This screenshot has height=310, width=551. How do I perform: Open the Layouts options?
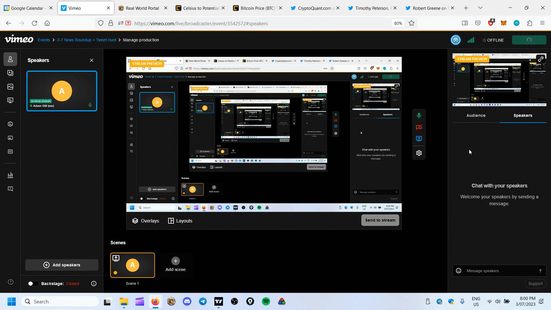point(180,221)
